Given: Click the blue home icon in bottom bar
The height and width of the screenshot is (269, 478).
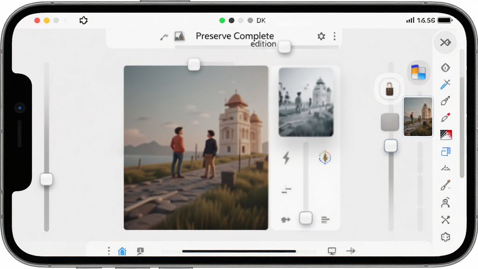Looking at the screenshot, I should pyautogui.click(x=122, y=251).
